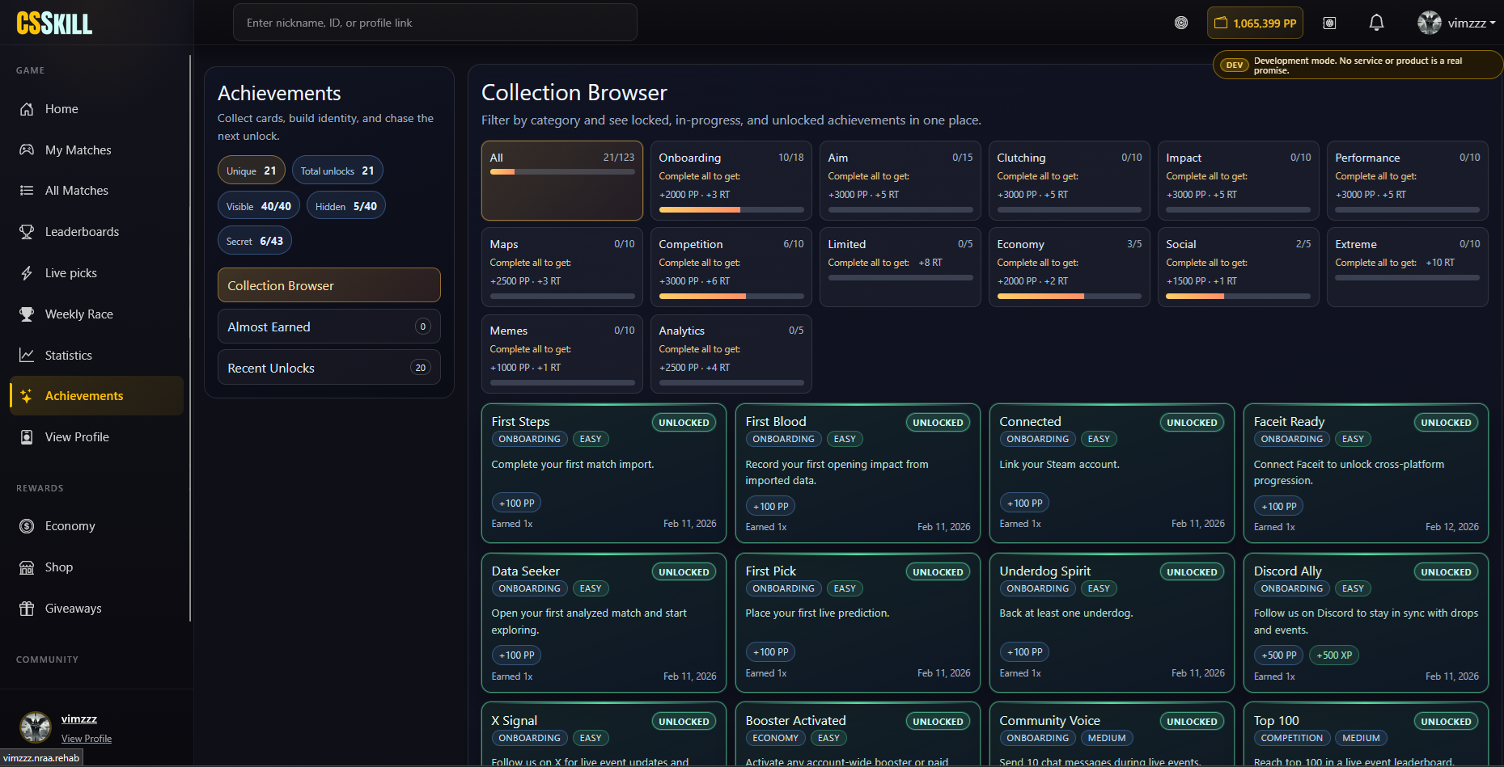Open Leaderboards from the sidebar trophy icon
Image resolution: width=1504 pixels, height=767 pixels.
point(81,231)
